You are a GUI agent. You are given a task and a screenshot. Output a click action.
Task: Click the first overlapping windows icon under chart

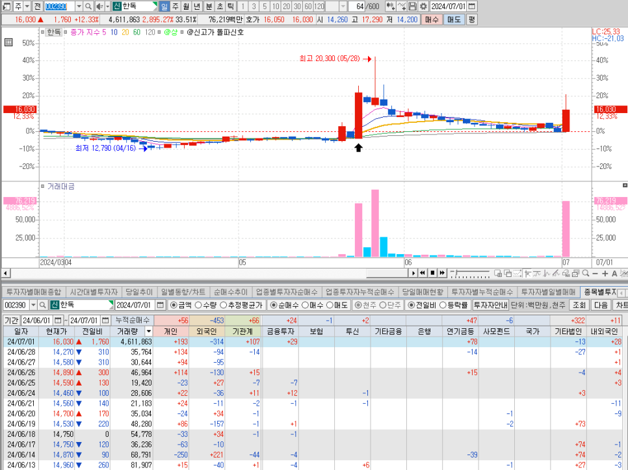[x=498, y=274]
